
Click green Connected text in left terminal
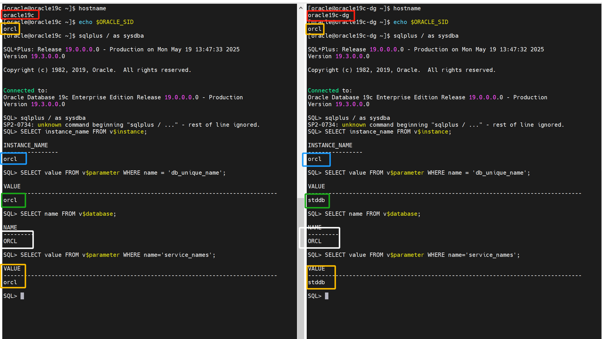click(19, 90)
